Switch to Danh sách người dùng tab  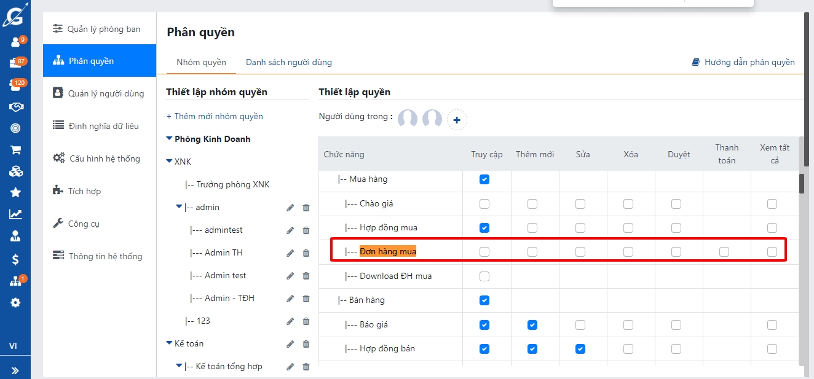point(288,62)
